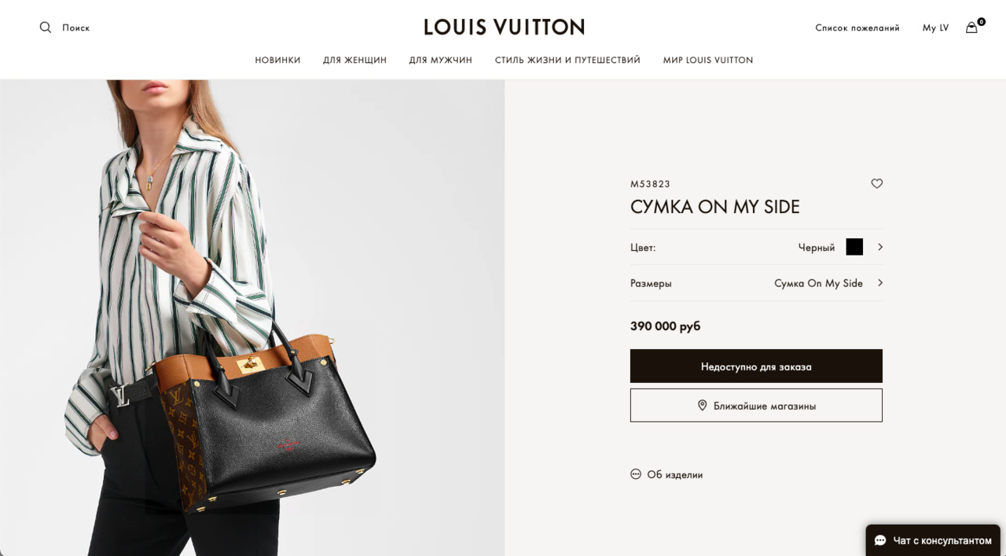Click the search magnifier icon
The height and width of the screenshot is (556, 1006).
pos(46,28)
